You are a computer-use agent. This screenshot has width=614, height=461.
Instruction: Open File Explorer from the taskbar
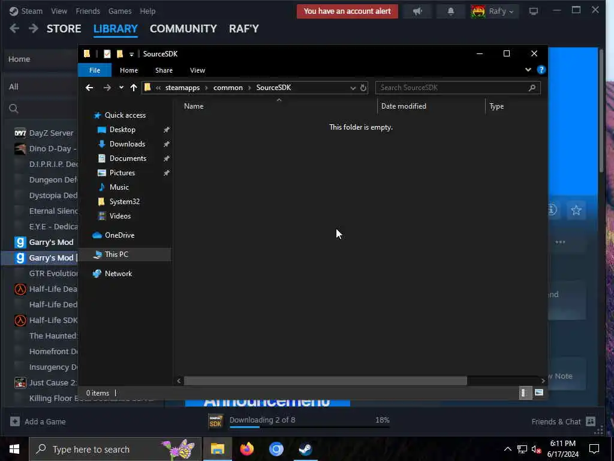tap(217, 449)
